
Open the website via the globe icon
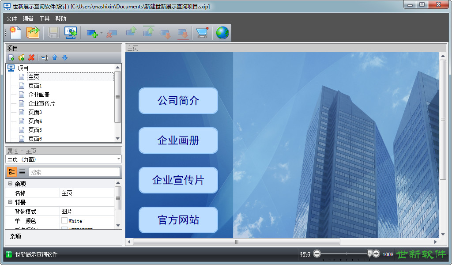click(x=222, y=33)
